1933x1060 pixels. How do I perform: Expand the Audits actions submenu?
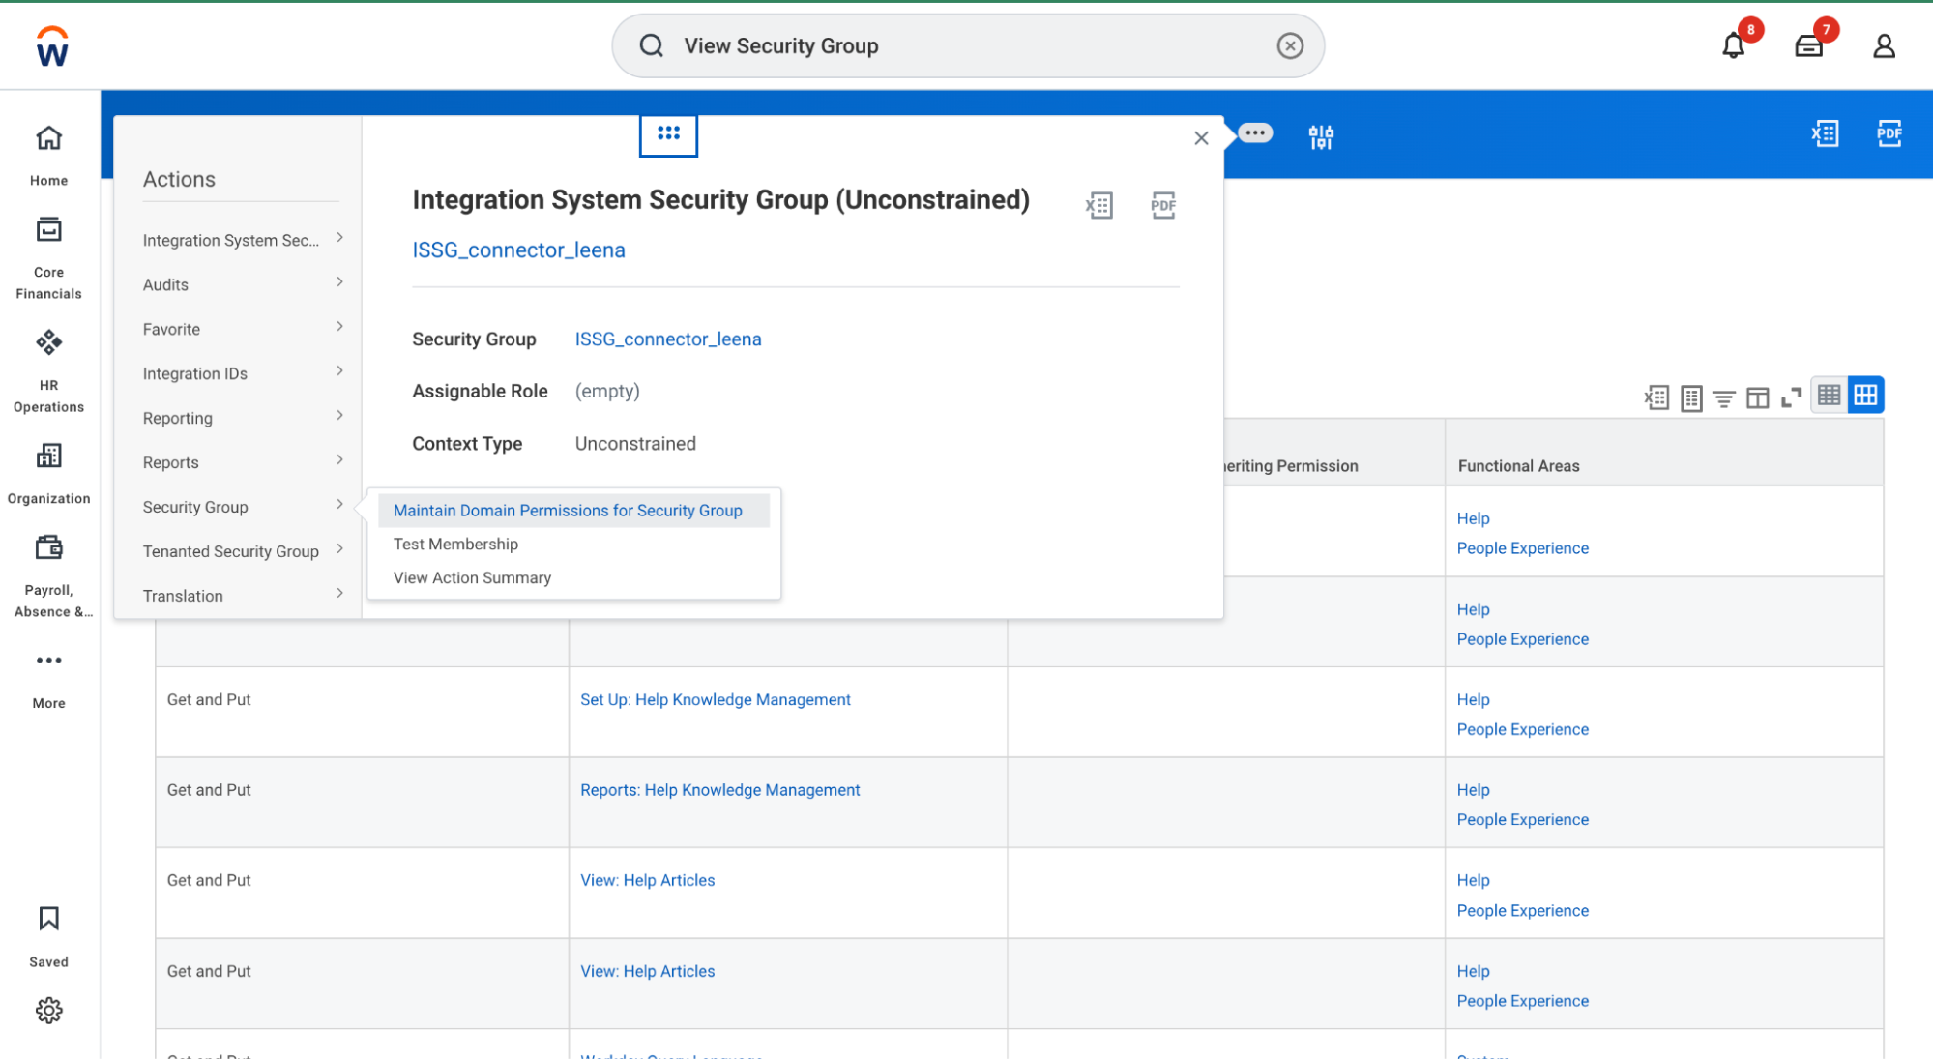click(242, 284)
